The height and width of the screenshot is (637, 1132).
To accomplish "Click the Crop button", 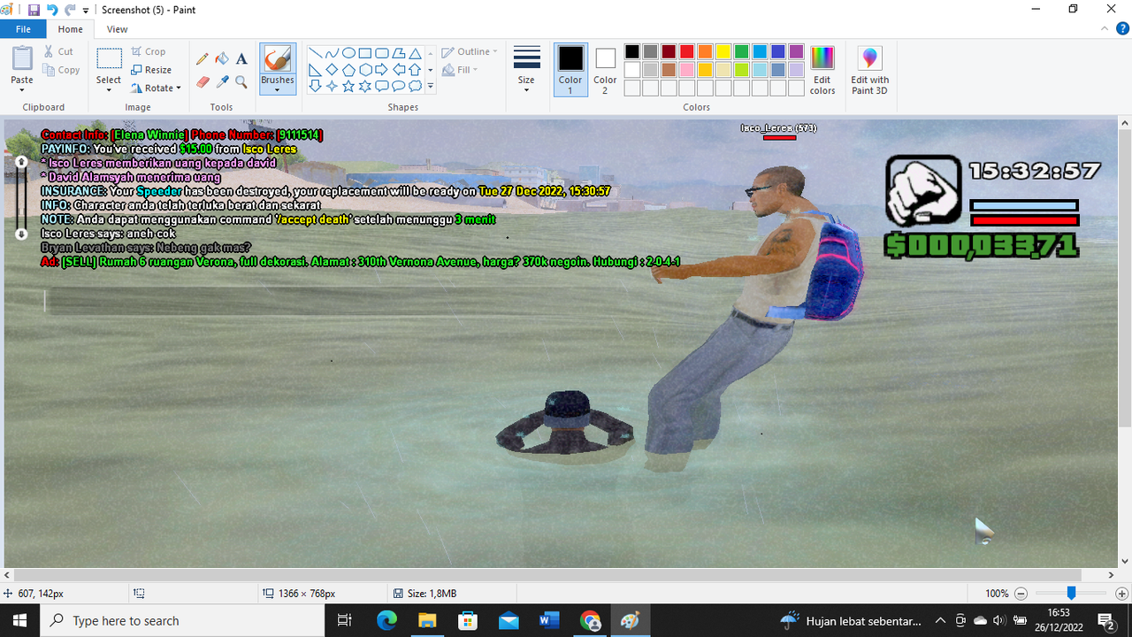I will click(148, 51).
